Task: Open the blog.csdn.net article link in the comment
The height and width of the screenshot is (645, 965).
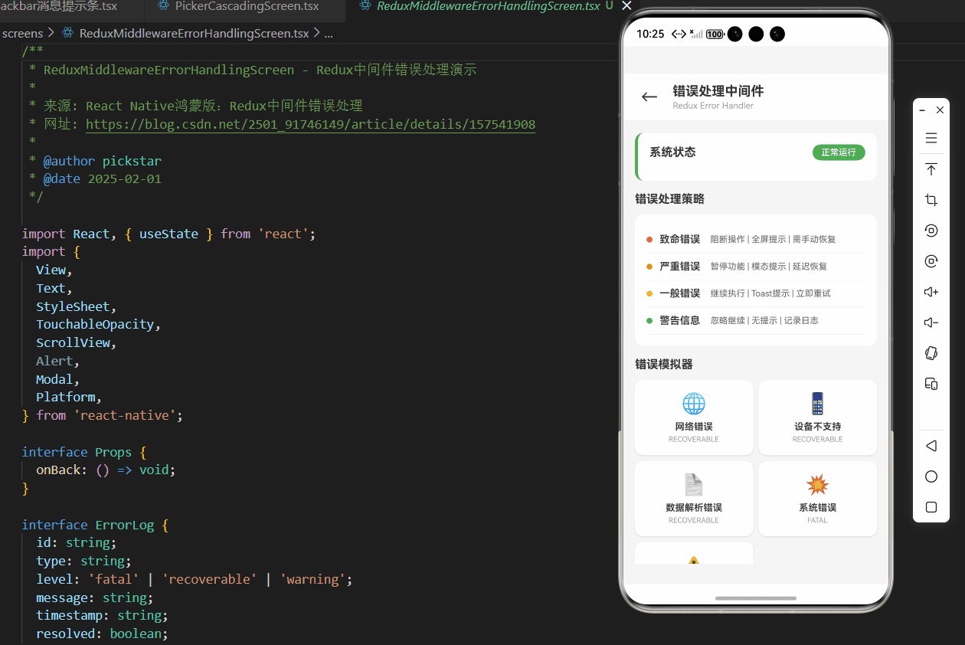Action: point(310,124)
